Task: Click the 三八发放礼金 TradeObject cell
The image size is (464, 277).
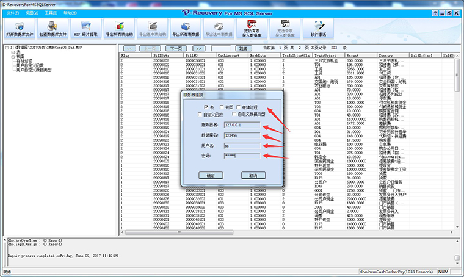Action: [x=326, y=60]
